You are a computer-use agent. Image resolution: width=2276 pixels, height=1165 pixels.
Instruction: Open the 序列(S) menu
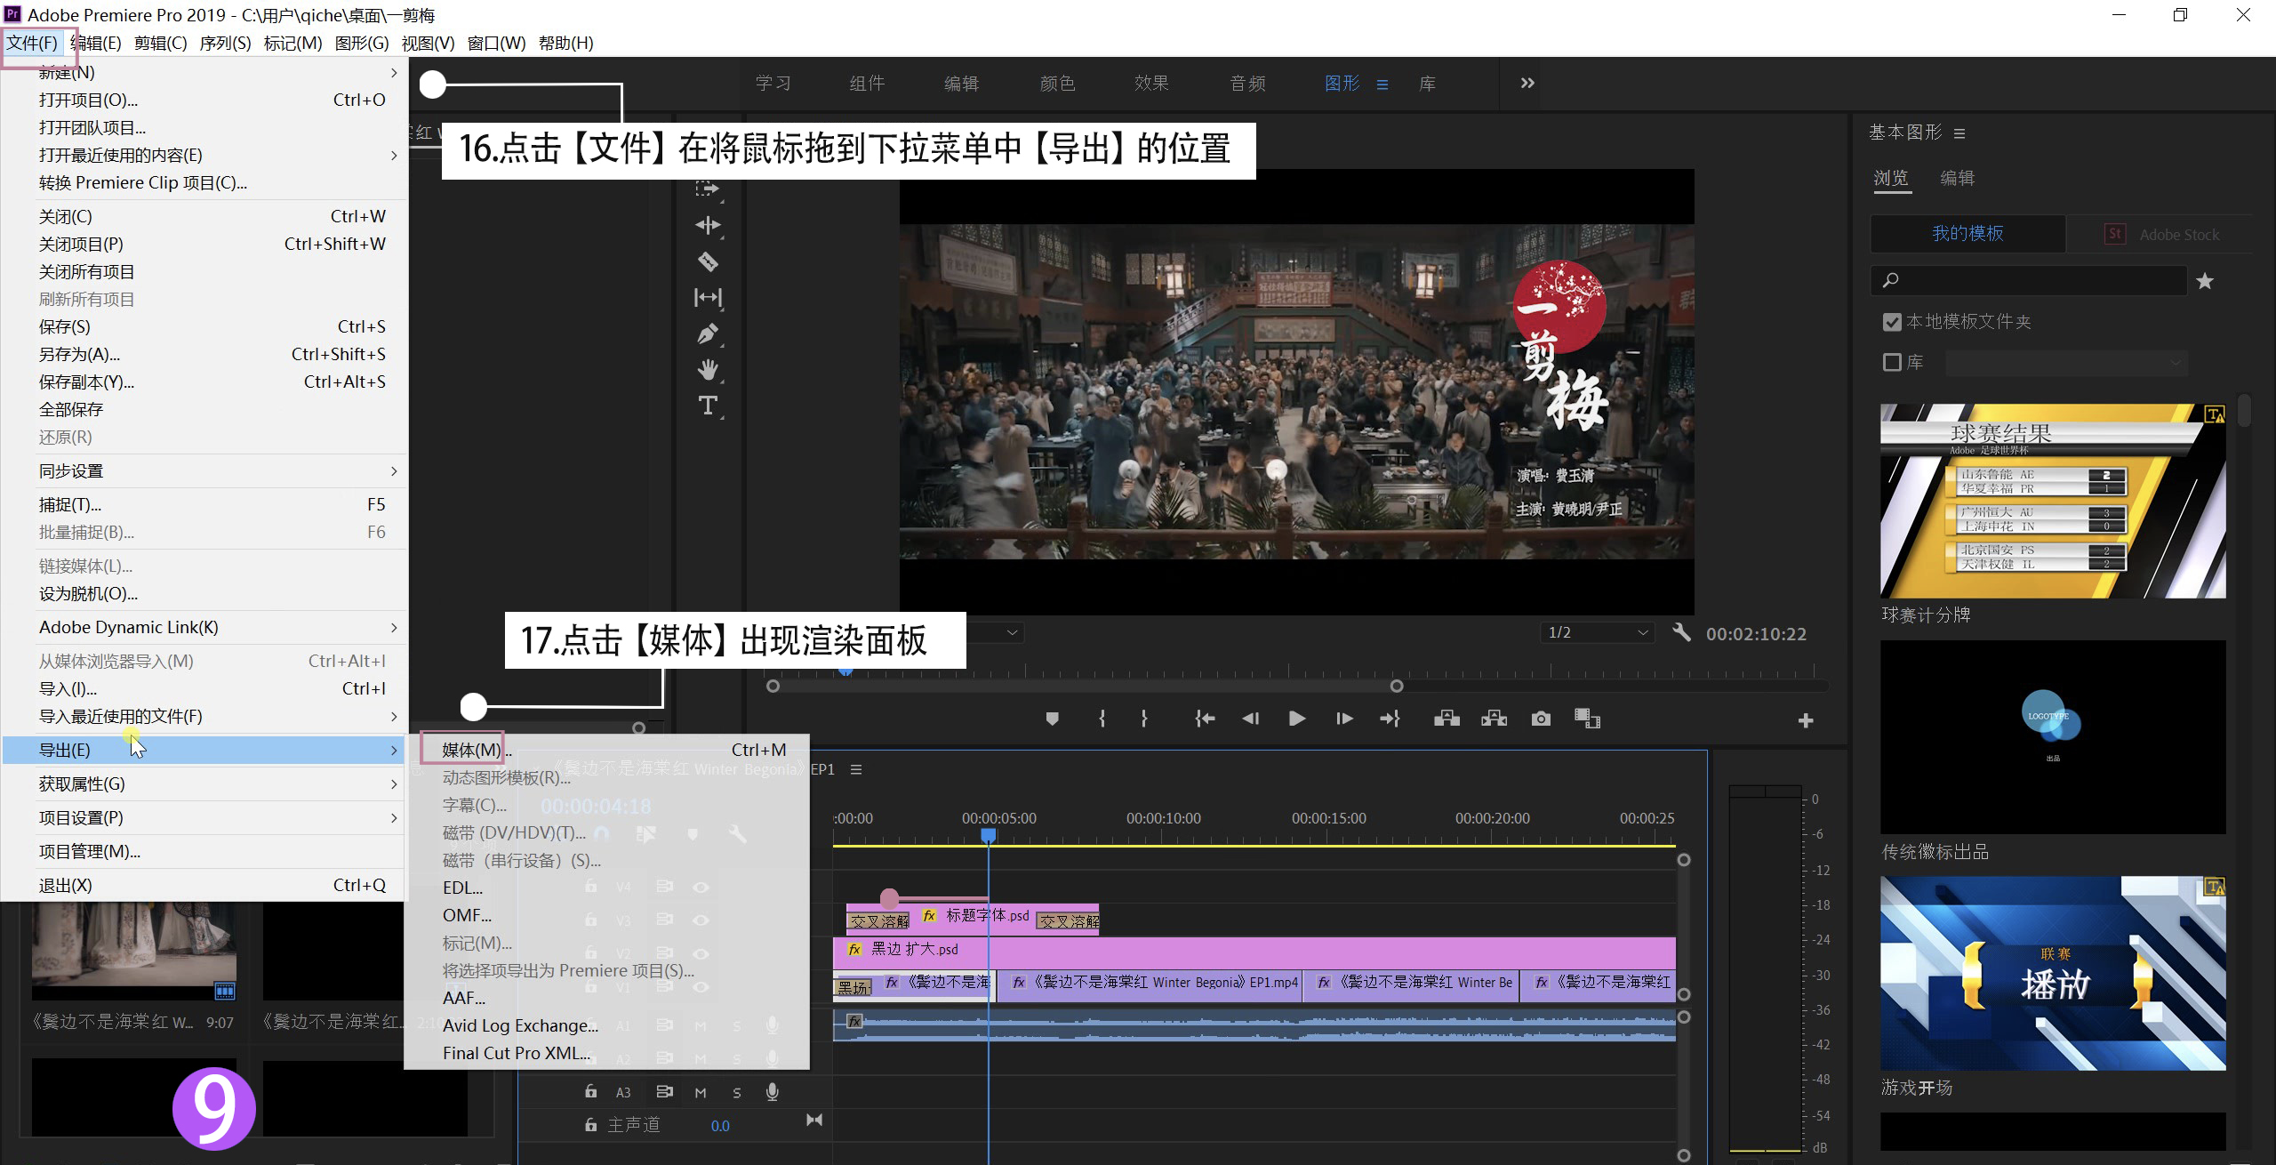coord(225,43)
